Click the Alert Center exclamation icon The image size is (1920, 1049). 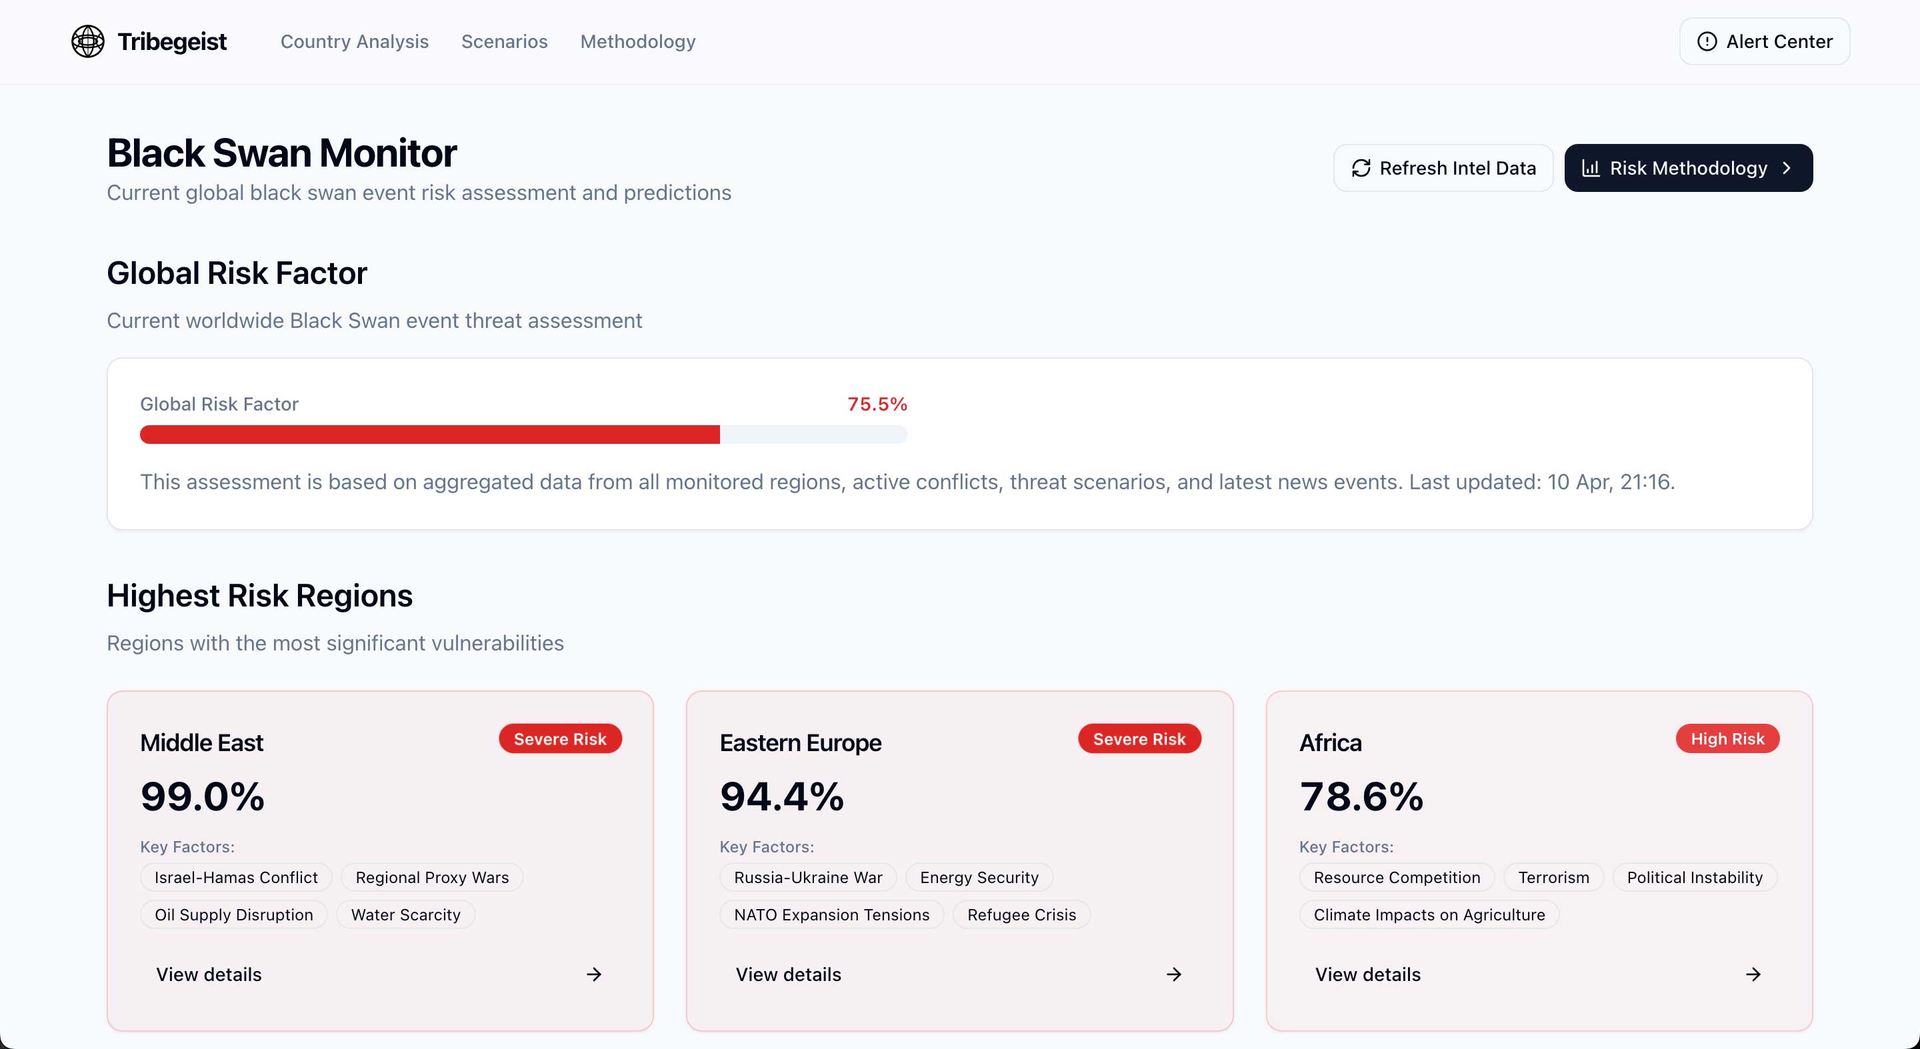coord(1706,41)
